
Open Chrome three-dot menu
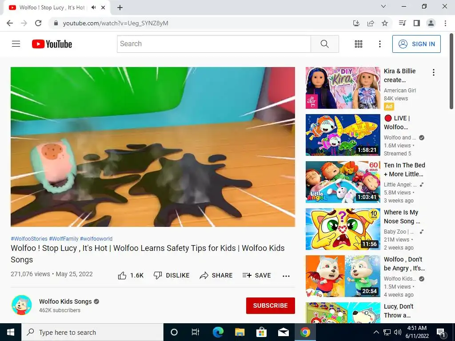click(445, 23)
